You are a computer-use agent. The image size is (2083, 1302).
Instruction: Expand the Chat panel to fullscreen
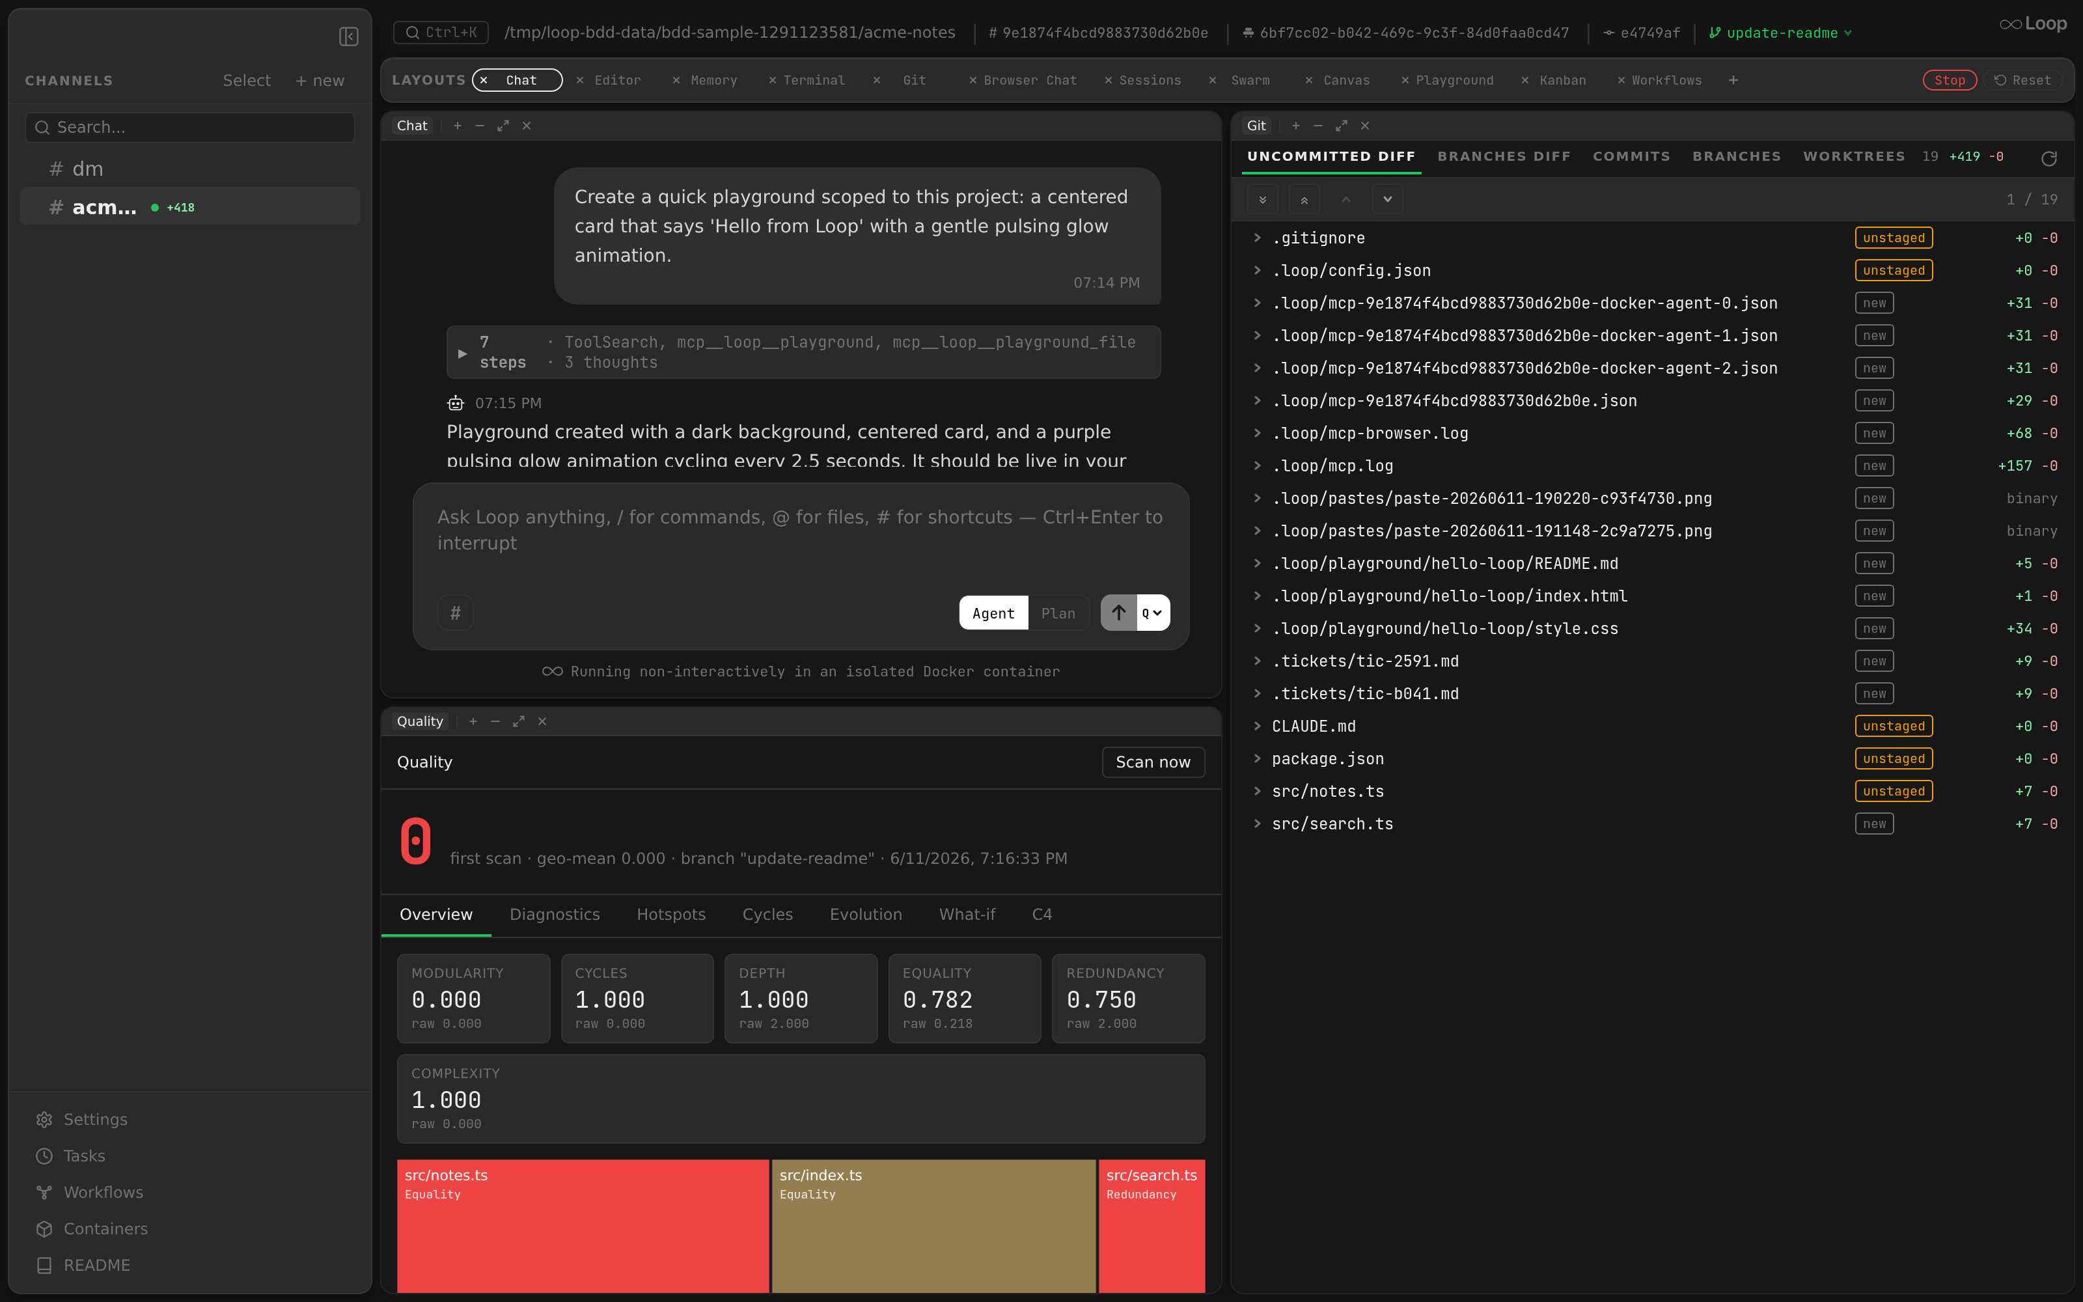(x=503, y=126)
